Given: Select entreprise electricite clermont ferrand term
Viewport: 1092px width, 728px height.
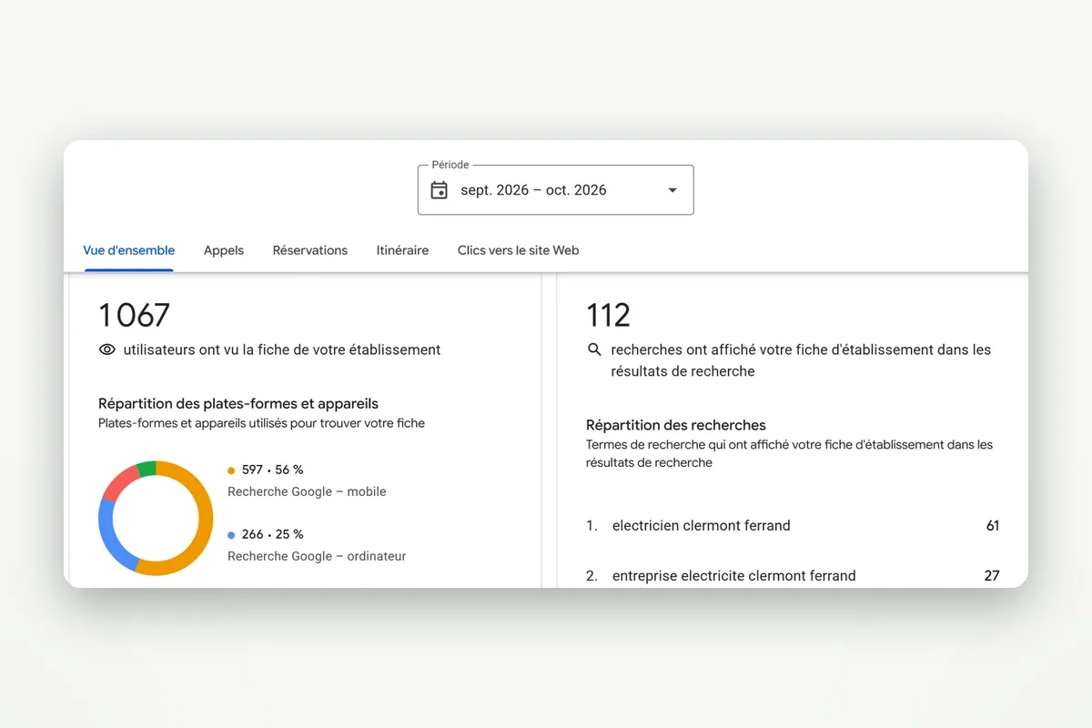Looking at the screenshot, I should [733, 575].
